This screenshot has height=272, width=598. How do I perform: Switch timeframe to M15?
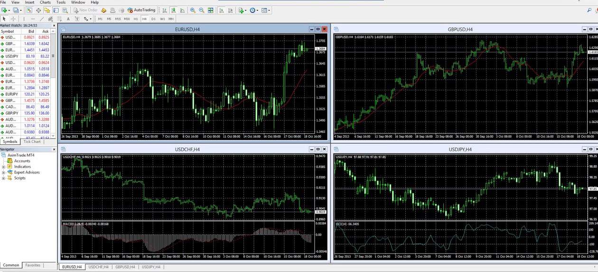coord(118,19)
